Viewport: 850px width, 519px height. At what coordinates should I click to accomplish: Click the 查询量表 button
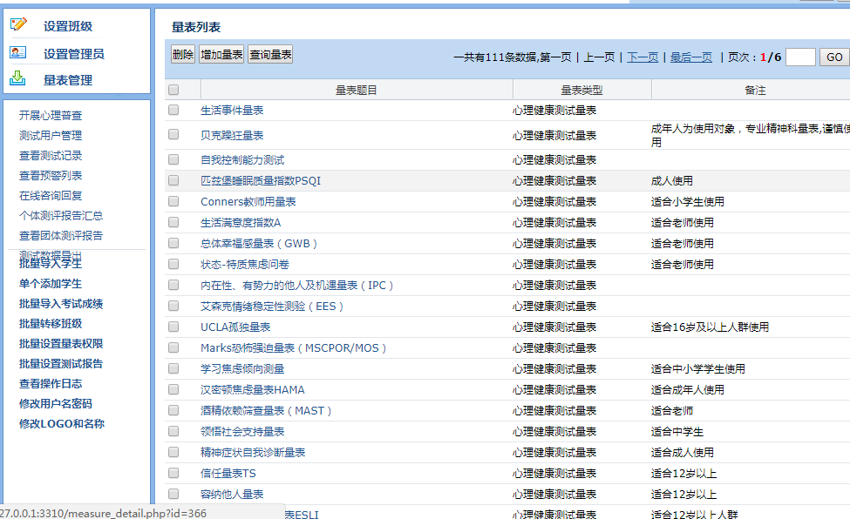tap(270, 55)
